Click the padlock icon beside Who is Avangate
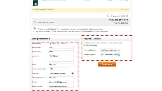This screenshot has width=162, height=91. (x=85, y=45)
